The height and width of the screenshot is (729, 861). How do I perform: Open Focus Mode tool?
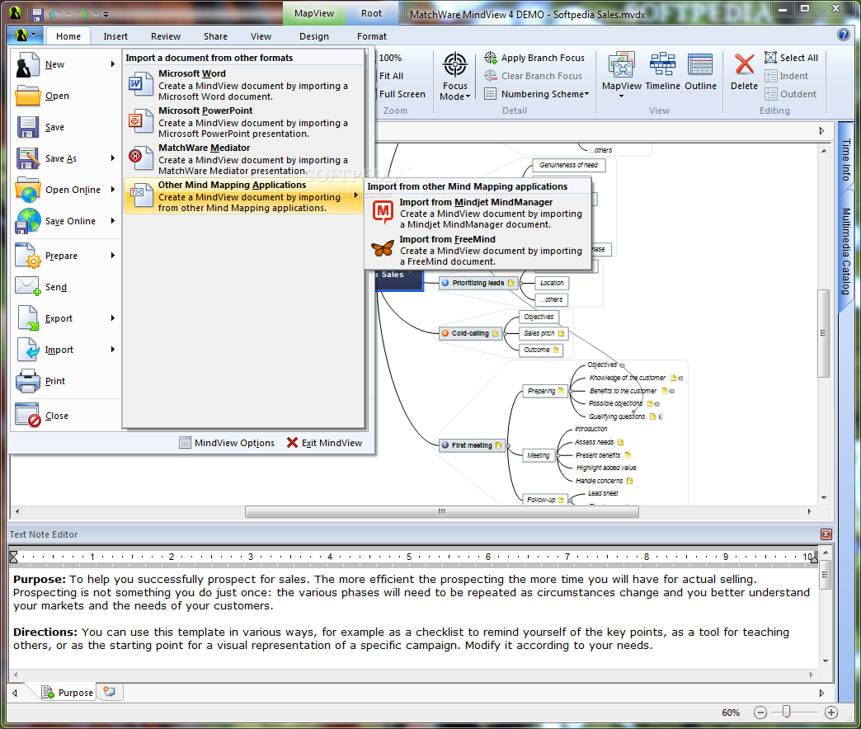[455, 77]
